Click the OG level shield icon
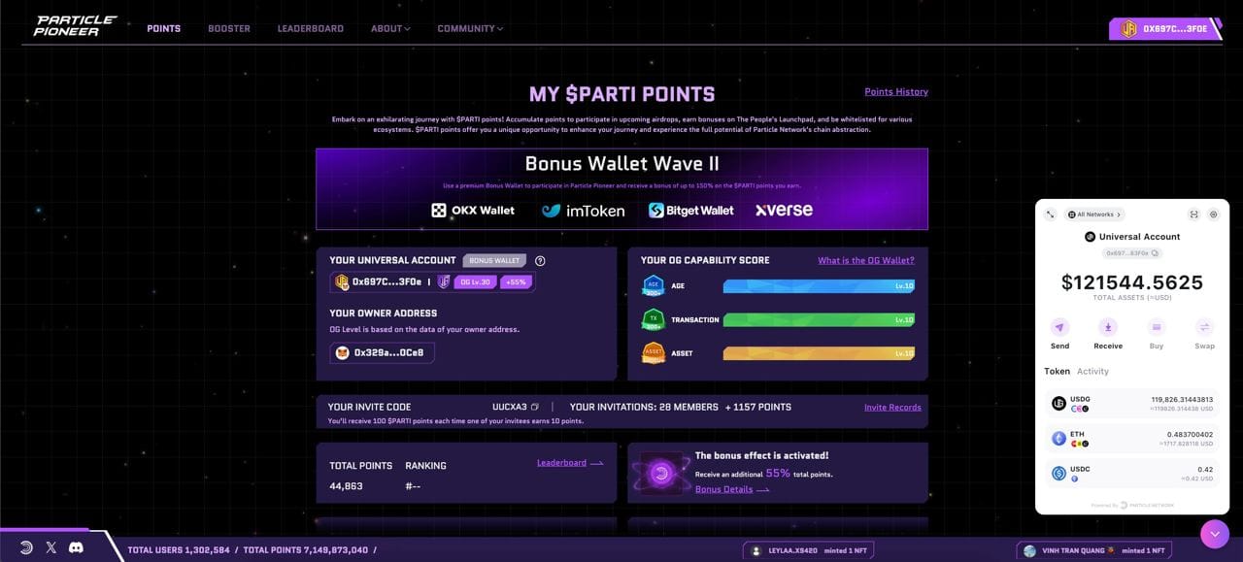This screenshot has height=562, width=1243. pyautogui.click(x=444, y=281)
